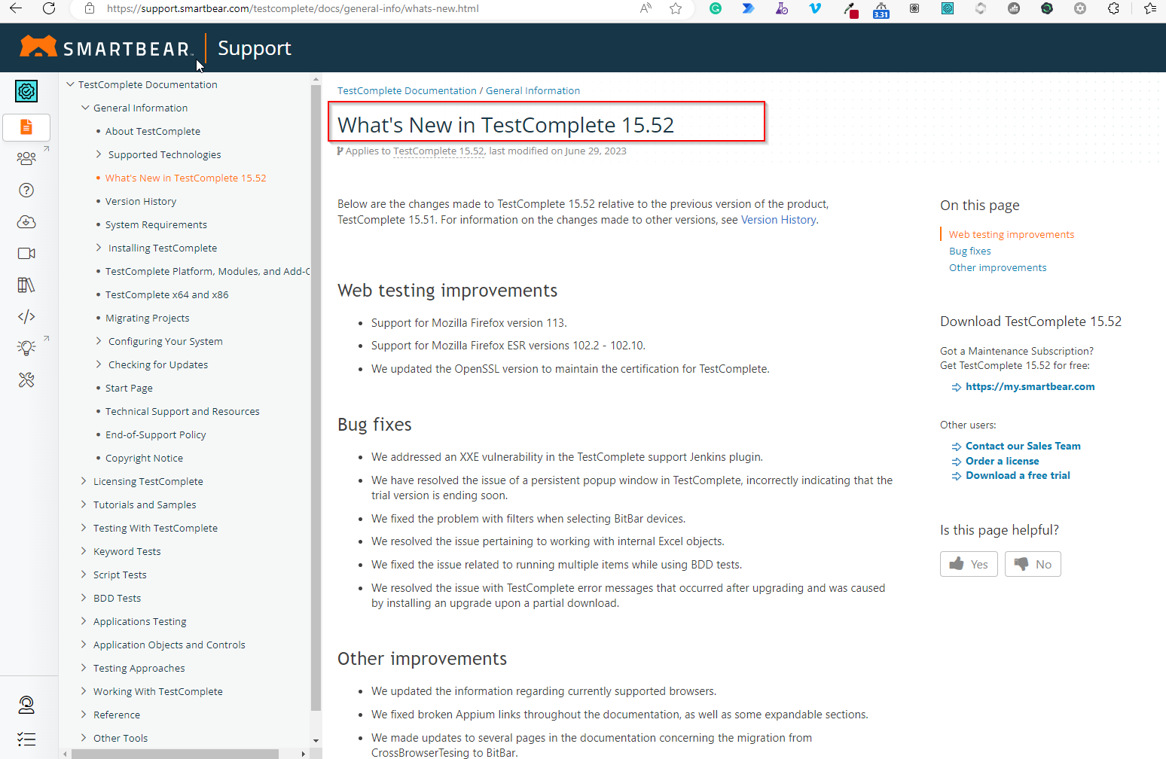The width and height of the screenshot is (1166, 759).
Task: Open the Power Automate extension icon
Action: pos(748,8)
